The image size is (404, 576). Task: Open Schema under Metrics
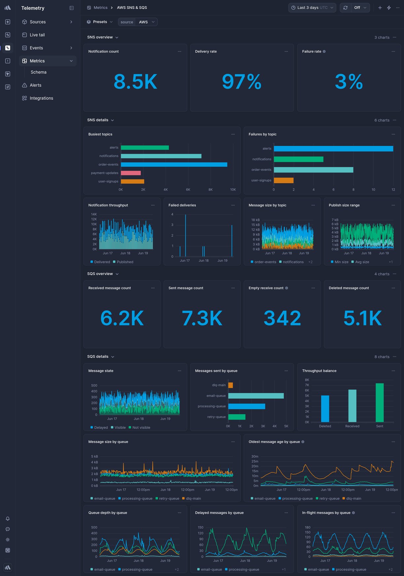[x=39, y=72]
